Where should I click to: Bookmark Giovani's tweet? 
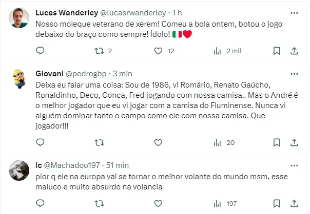click(x=277, y=143)
